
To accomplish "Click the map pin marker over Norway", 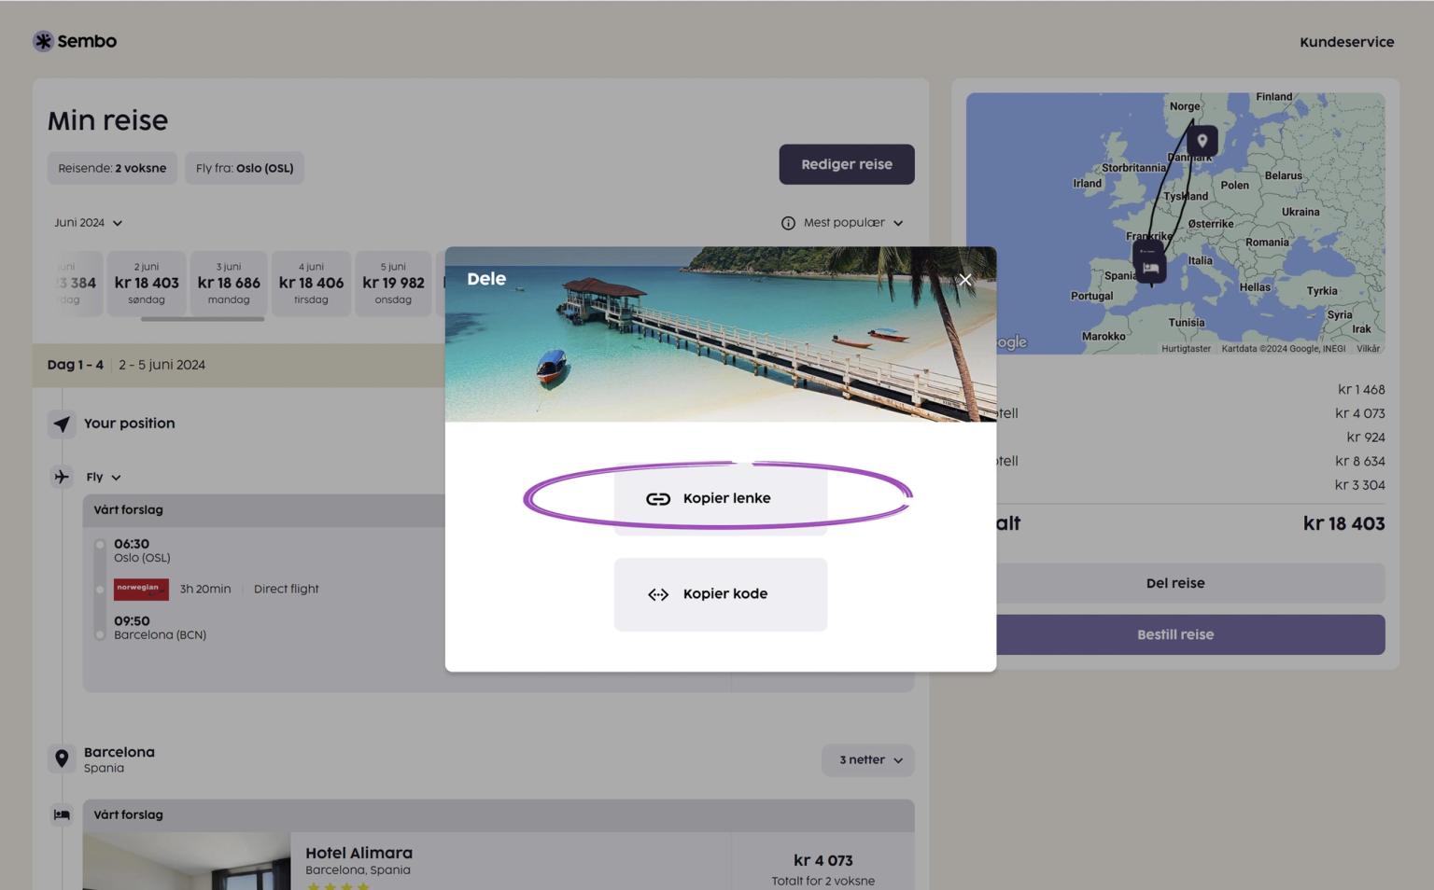I will 1202,141.
